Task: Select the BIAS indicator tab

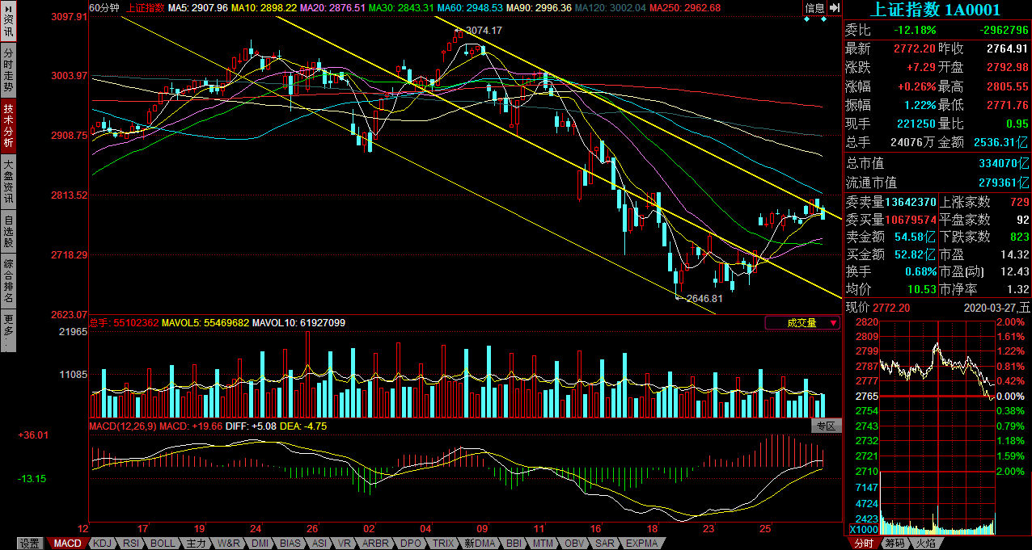Action: pos(290,544)
